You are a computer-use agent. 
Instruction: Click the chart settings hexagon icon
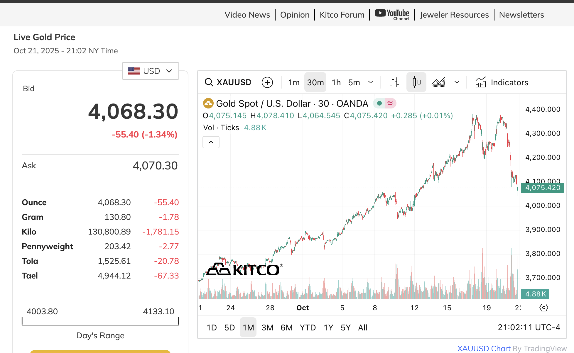[x=543, y=308]
